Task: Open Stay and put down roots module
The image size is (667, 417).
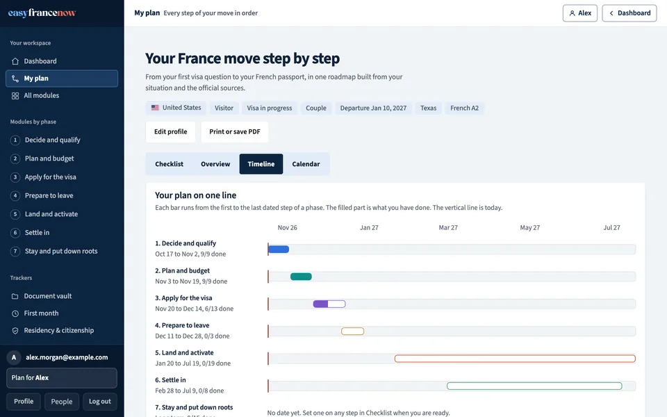Action: [x=62, y=251]
